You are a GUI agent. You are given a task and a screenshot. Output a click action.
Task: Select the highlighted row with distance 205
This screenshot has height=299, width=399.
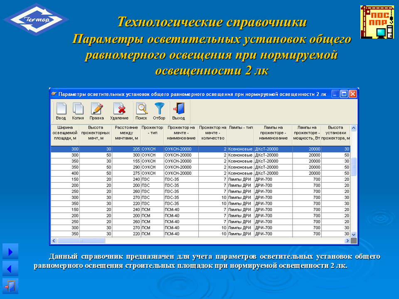(200, 149)
